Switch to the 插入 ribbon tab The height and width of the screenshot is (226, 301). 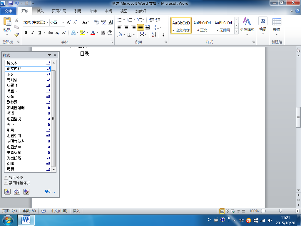pos(40,11)
